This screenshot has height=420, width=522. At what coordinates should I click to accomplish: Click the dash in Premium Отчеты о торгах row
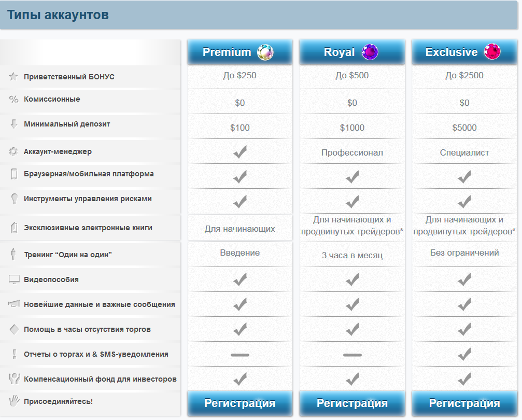[240, 355]
